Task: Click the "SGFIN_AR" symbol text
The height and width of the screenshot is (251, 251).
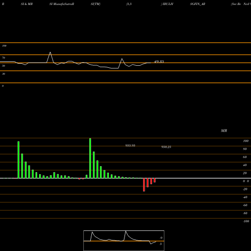Action: (x=198, y=4)
